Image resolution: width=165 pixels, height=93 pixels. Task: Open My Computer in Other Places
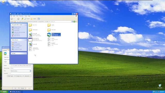pos(16,48)
